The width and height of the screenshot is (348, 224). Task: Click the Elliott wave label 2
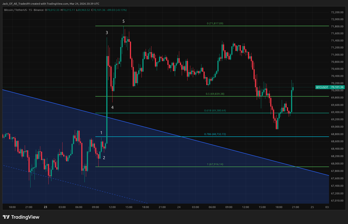104,158
